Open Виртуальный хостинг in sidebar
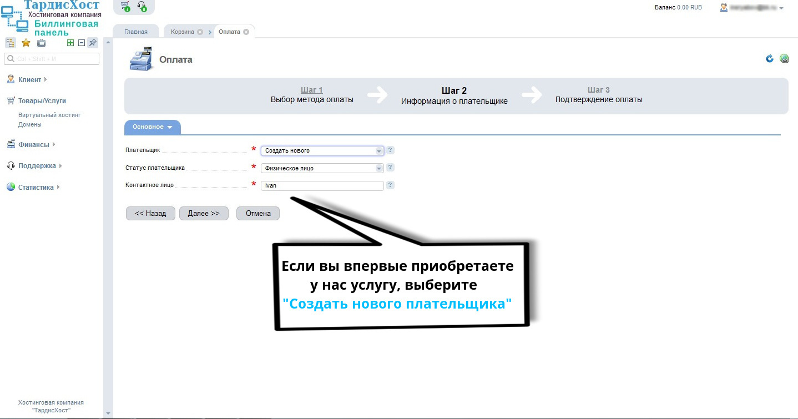 point(49,115)
